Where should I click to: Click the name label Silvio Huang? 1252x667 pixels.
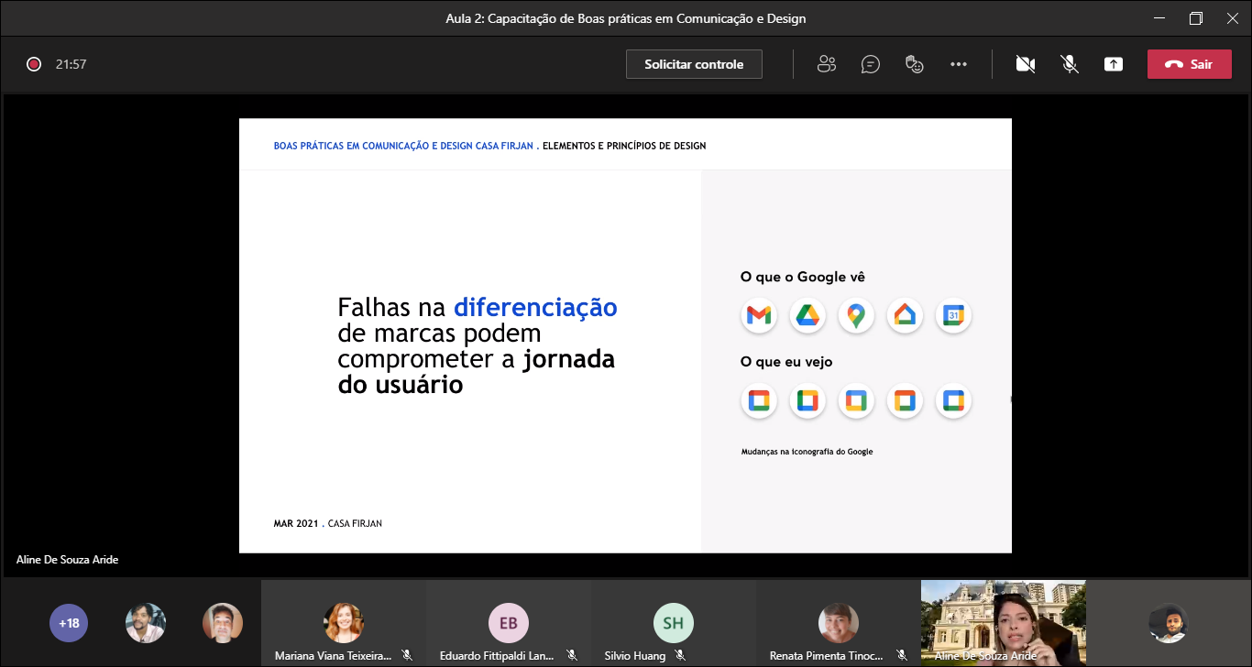(635, 656)
